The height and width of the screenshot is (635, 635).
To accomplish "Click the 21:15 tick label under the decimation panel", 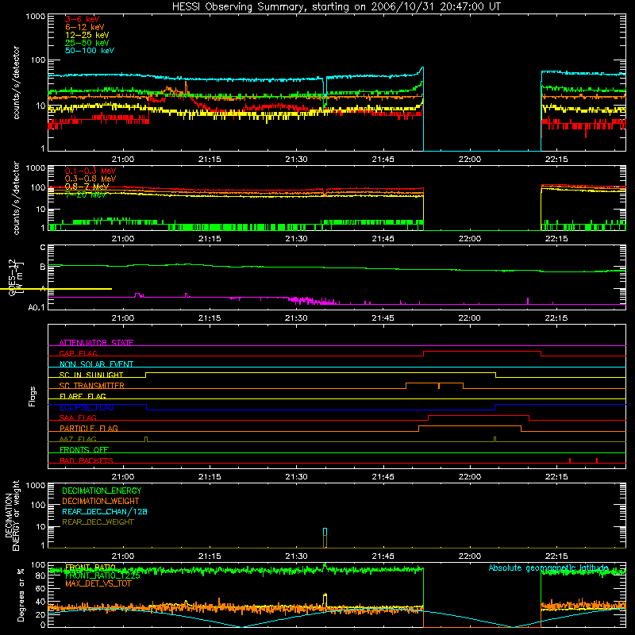I will (210, 556).
